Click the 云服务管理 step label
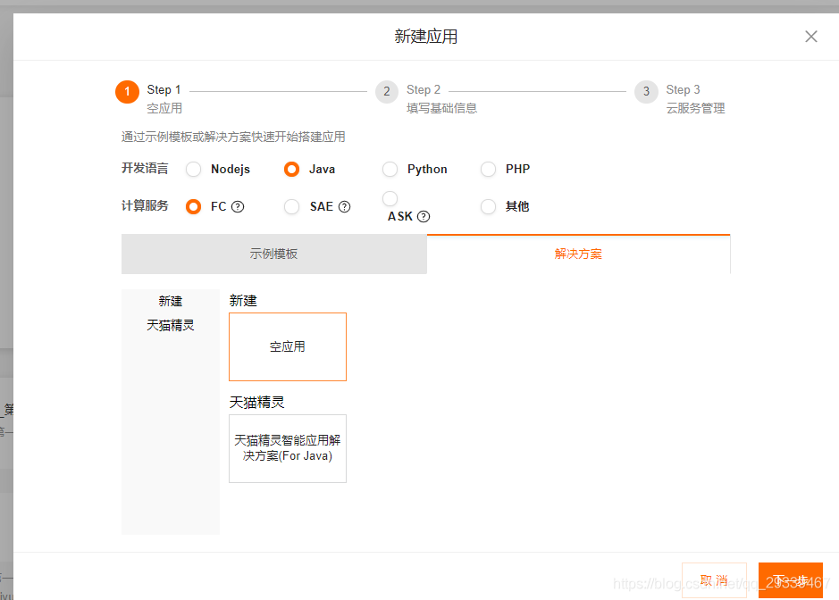The width and height of the screenshot is (839, 600). 695,109
